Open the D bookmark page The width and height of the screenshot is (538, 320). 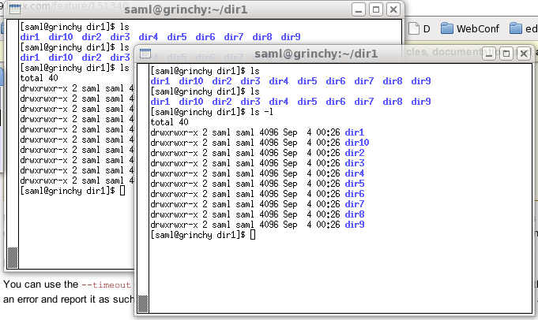[419, 28]
